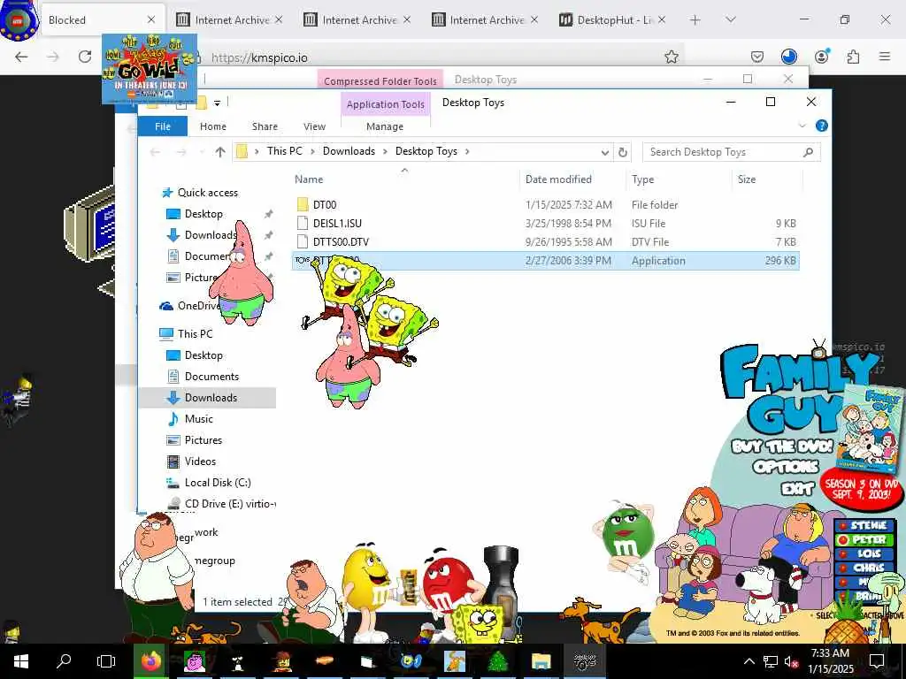Open Explorer Help question mark icon

(821, 126)
